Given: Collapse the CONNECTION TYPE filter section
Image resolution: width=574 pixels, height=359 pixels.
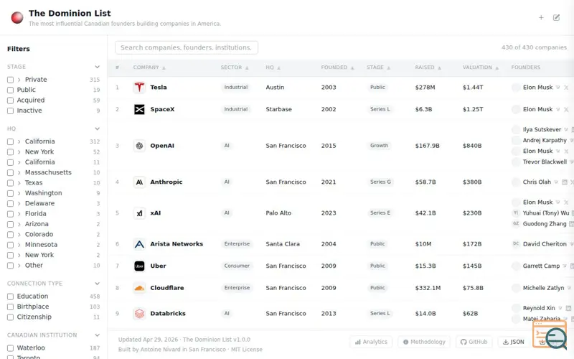Looking at the screenshot, I should tap(97, 284).
